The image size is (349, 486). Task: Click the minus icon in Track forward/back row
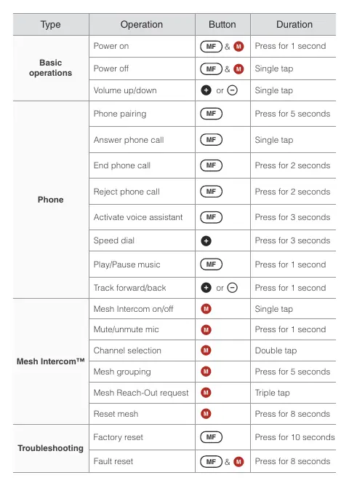click(233, 288)
